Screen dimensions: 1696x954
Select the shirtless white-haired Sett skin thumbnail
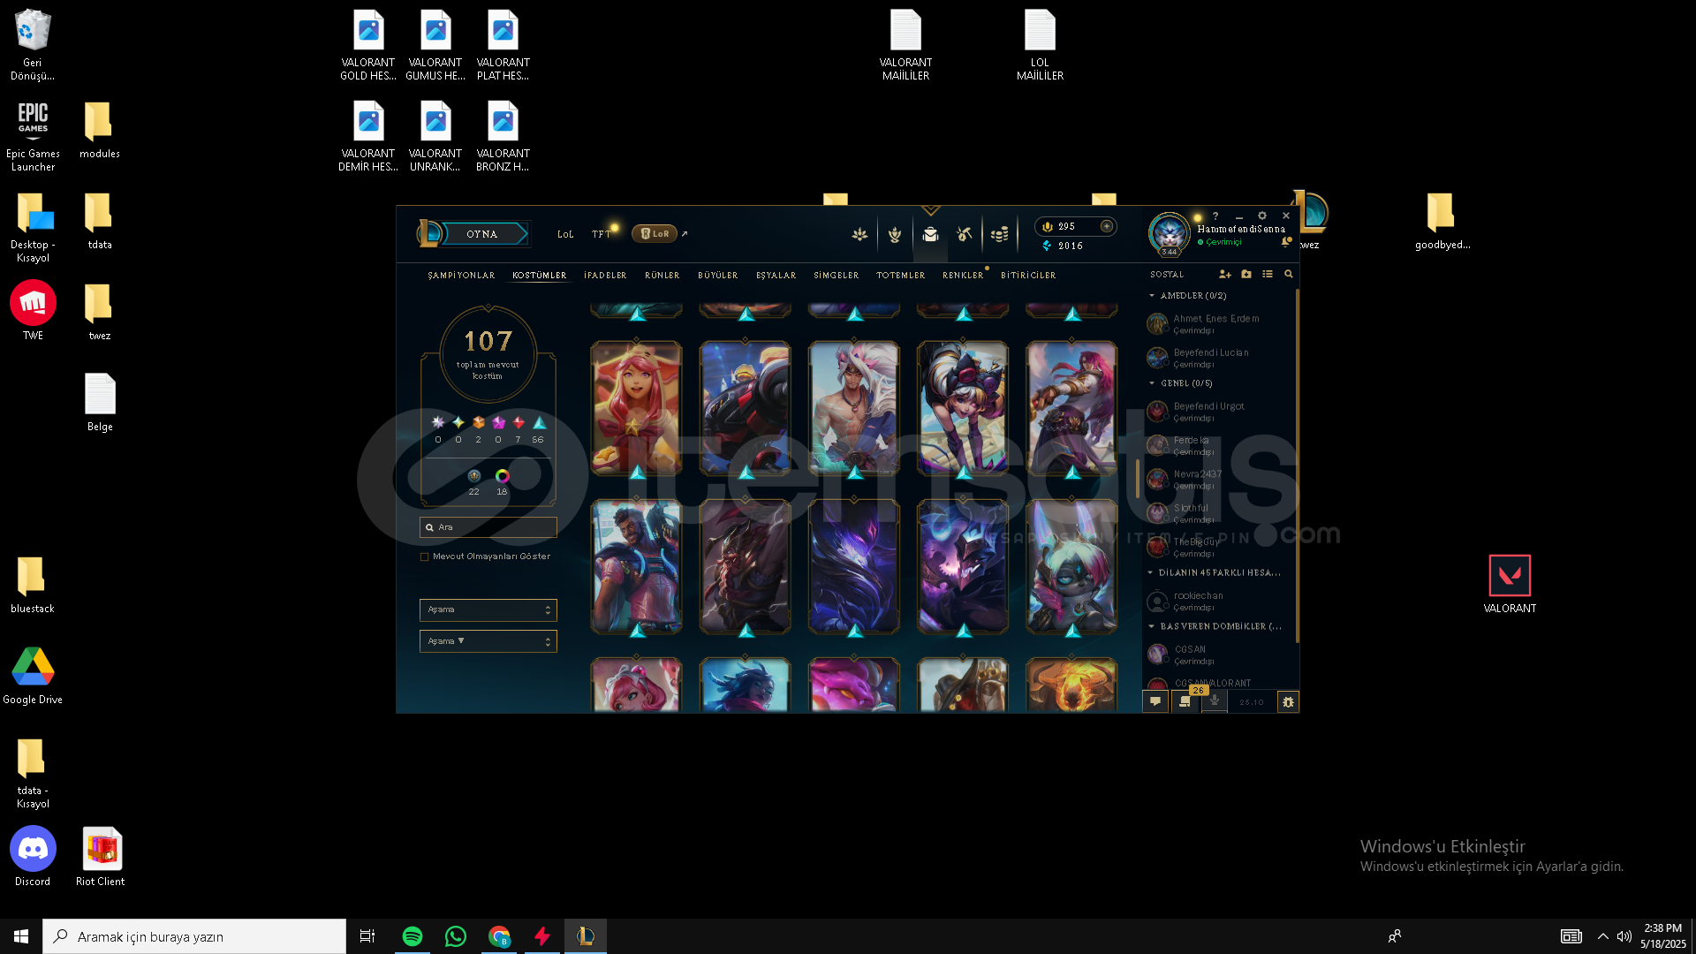(853, 409)
